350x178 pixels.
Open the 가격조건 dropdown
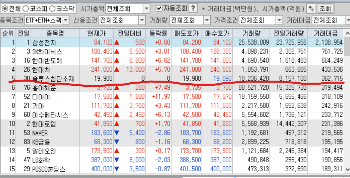click(279, 20)
